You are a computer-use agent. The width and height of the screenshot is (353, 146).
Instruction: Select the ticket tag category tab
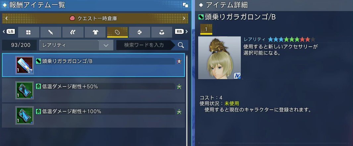click(x=118, y=32)
